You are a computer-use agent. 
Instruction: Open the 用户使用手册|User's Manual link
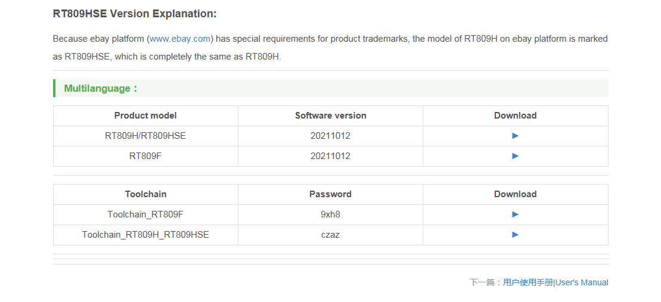555,282
